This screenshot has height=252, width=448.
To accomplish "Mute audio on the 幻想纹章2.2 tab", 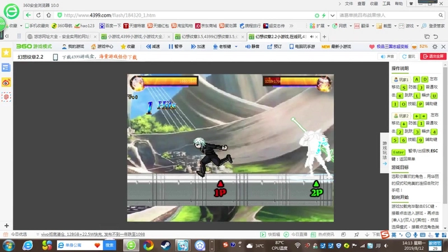I will coord(312,36).
